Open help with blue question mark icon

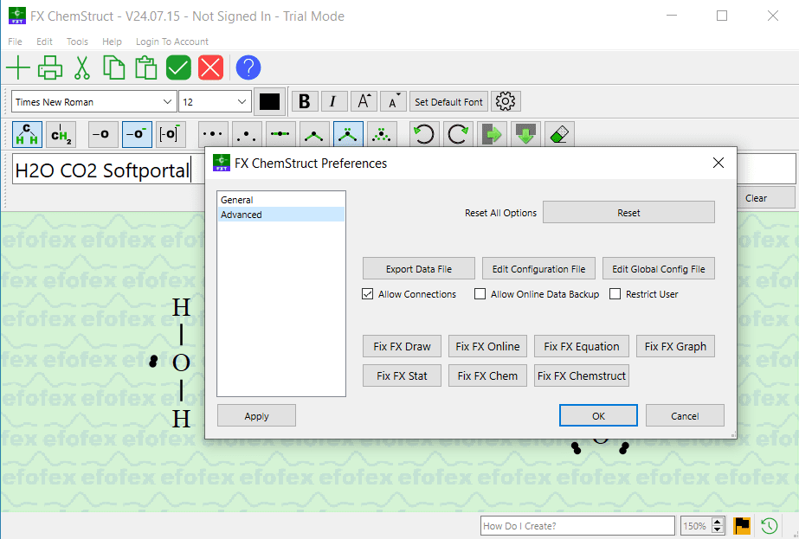(x=248, y=67)
